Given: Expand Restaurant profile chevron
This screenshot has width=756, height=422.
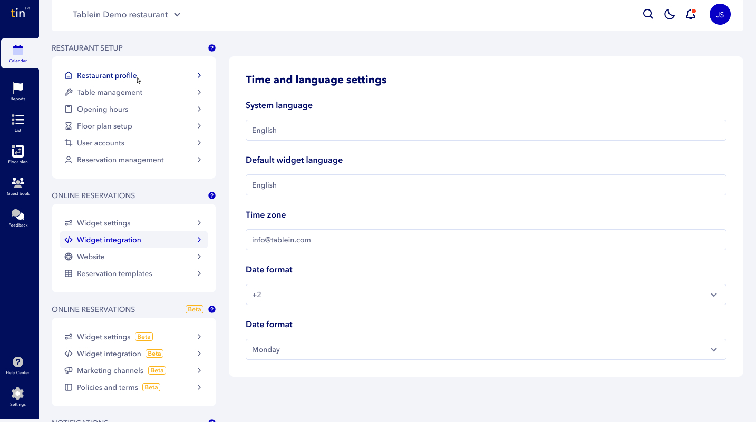Looking at the screenshot, I should (199, 75).
